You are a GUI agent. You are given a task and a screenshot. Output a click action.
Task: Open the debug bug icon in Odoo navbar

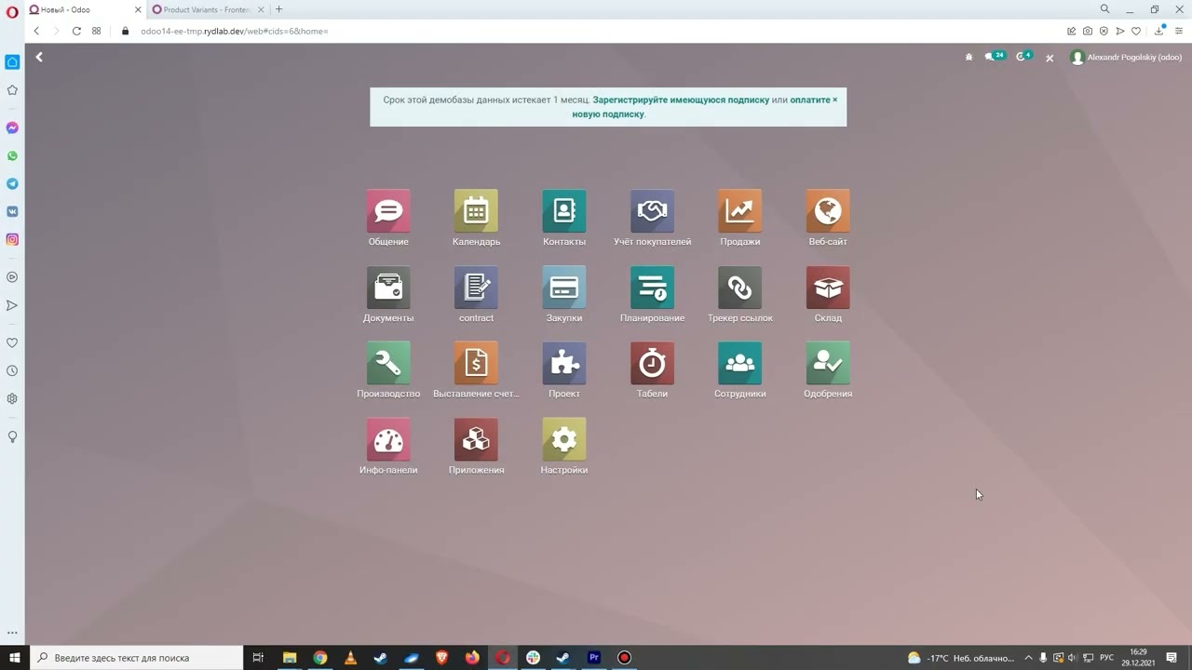tap(968, 58)
